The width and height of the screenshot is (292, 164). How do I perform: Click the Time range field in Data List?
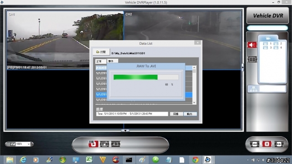pyautogui.click(x=132, y=114)
